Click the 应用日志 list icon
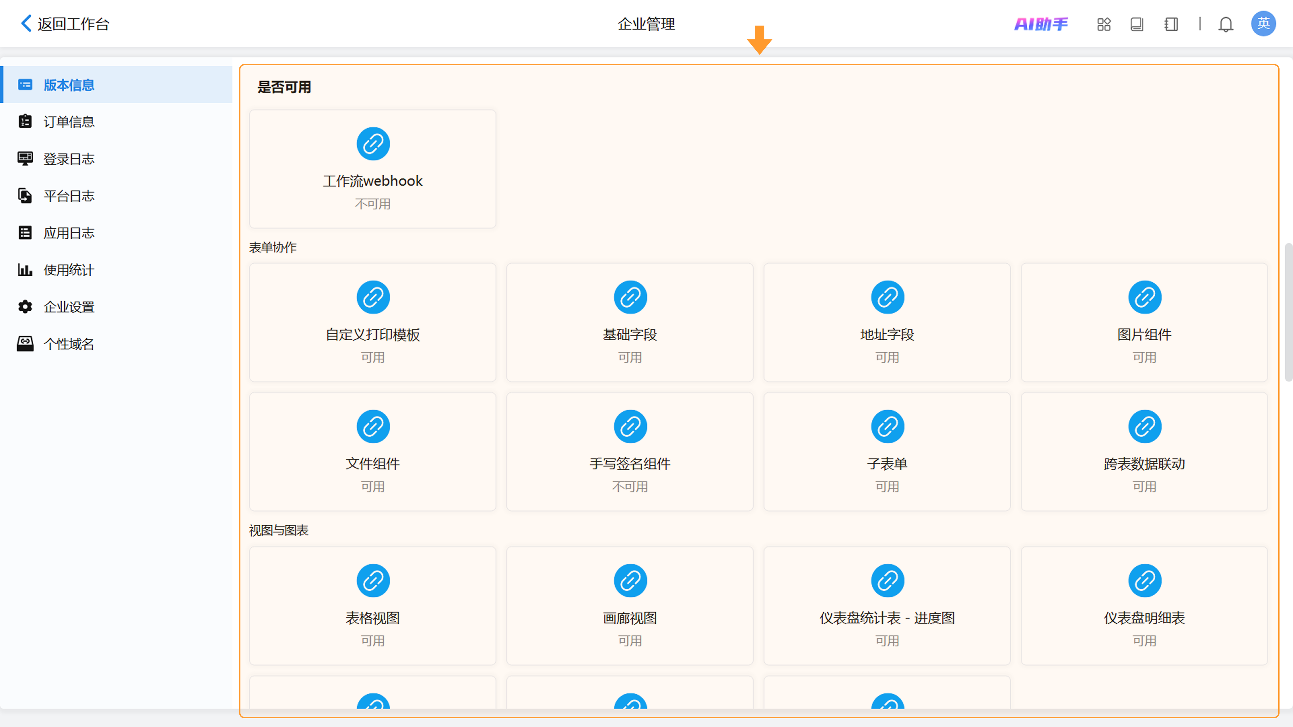The width and height of the screenshot is (1293, 727). click(25, 233)
